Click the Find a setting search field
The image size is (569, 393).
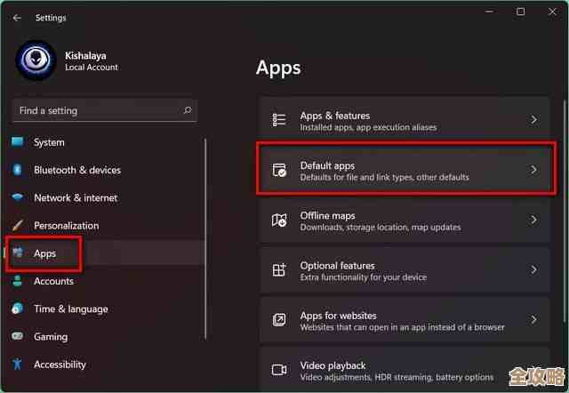[105, 110]
